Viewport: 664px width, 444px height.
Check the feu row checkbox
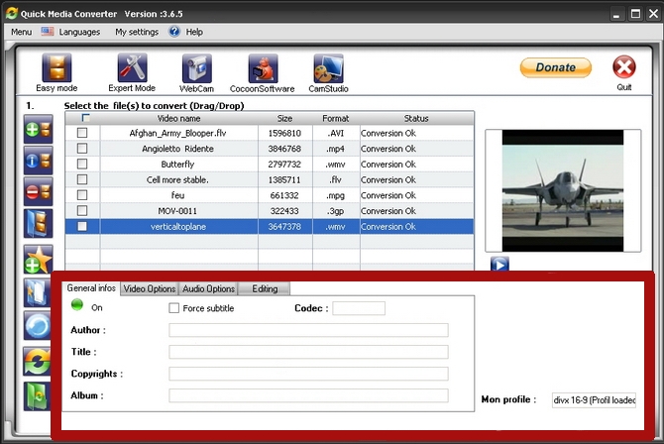pos(82,195)
